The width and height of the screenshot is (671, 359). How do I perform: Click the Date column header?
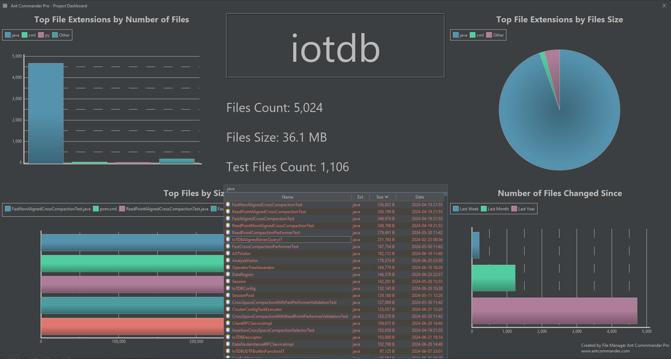pos(420,197)
